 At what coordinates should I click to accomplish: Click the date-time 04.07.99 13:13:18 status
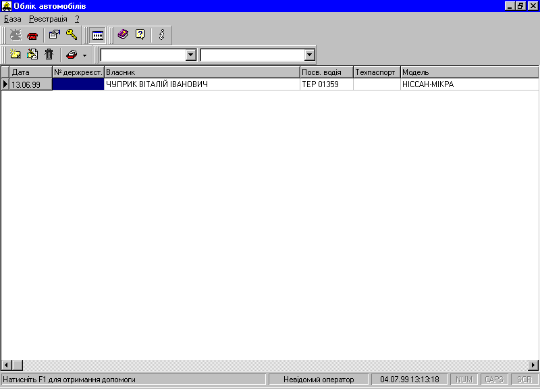(x=410, y=380)
